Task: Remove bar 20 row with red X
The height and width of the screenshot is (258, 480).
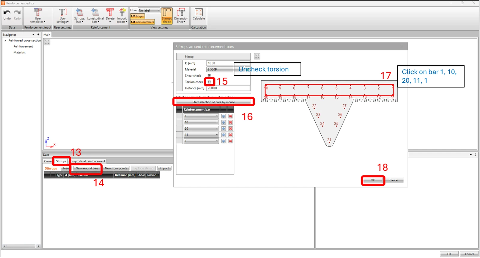Action: pos(230,129)
